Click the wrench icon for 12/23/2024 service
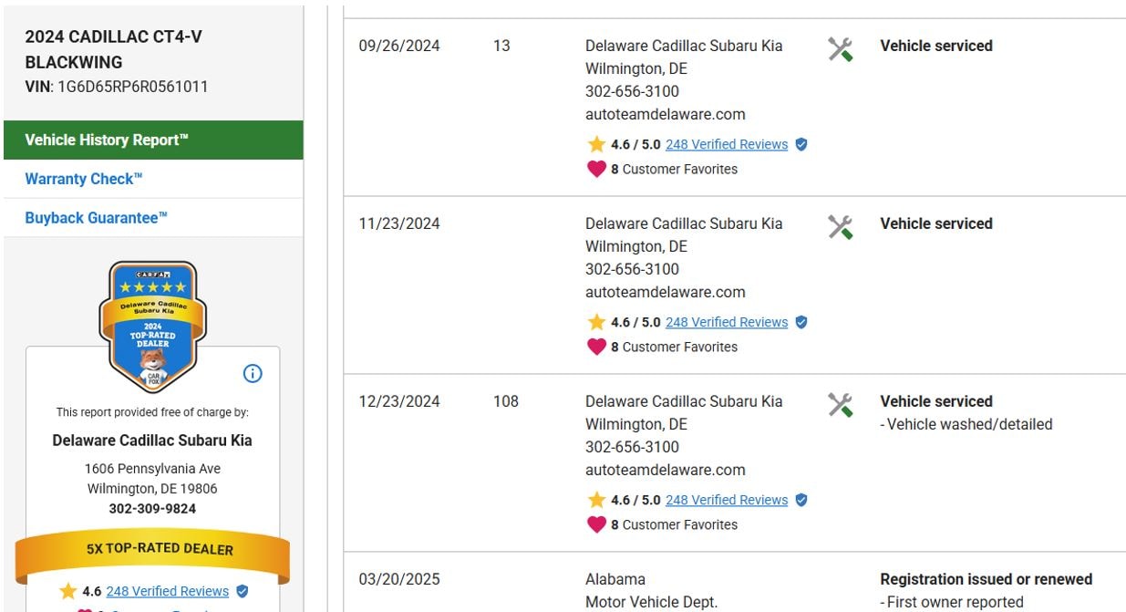 pos(840,405)
